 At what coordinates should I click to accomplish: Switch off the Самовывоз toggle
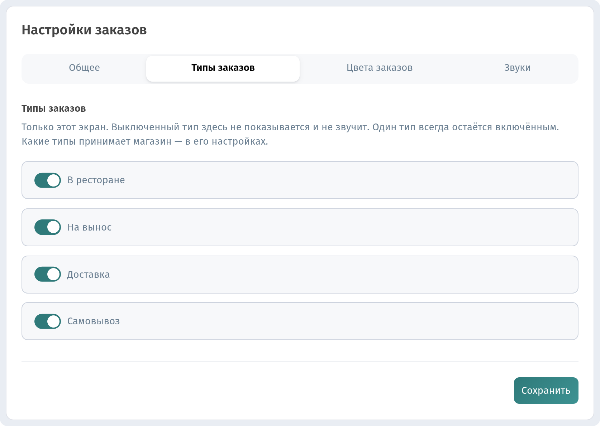pyautogui.click(x=48, y=321)
